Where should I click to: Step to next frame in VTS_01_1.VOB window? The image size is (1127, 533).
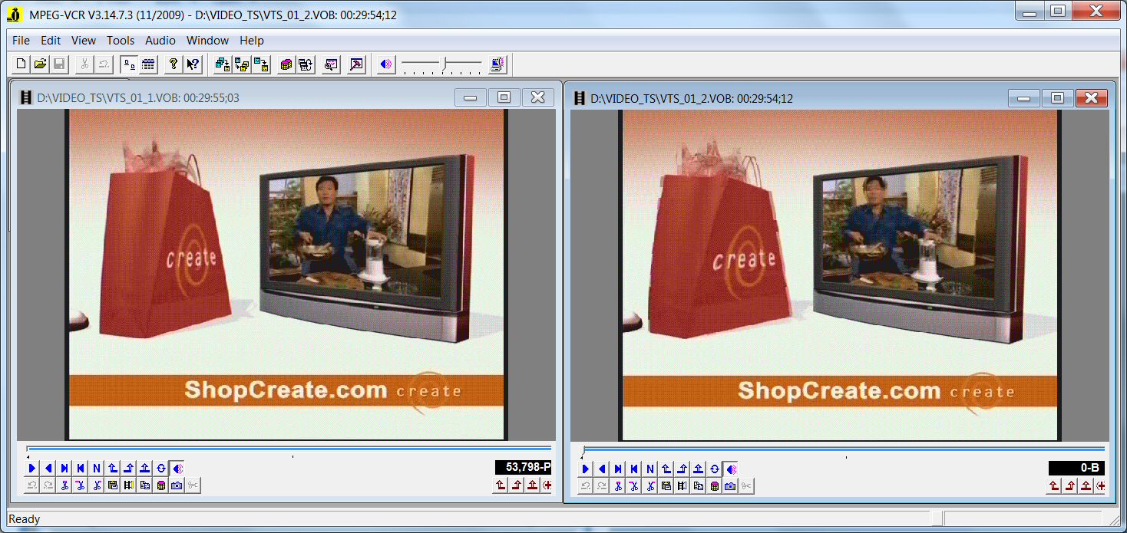64,468
